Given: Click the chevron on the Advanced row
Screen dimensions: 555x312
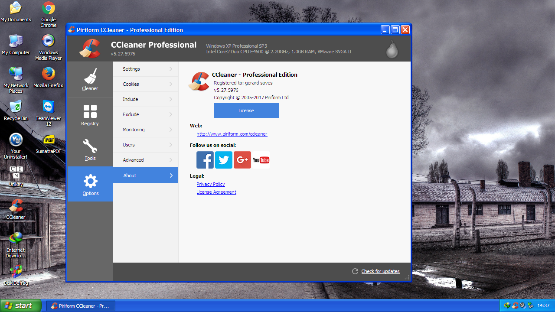Looking at the screenshot, I should 171,160.
